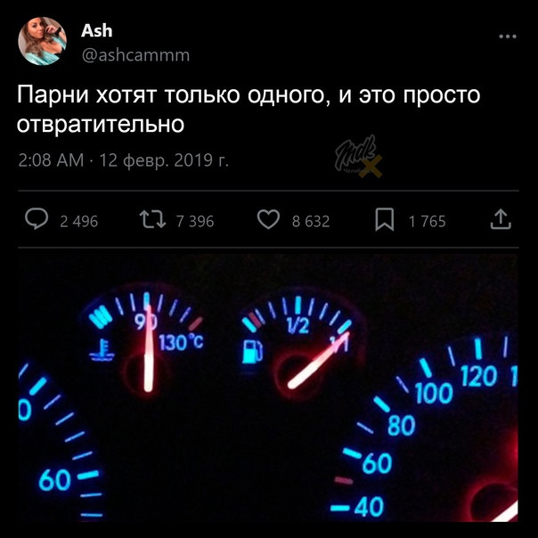
Task: Open share options via upload arrow icon
Action: tap(501, 219)
